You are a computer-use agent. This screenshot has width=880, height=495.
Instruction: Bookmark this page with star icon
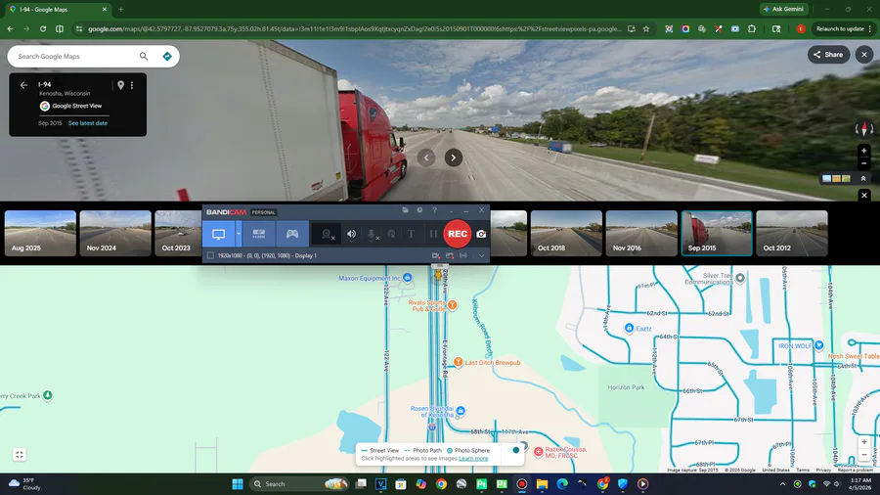(x=646, y=28)
